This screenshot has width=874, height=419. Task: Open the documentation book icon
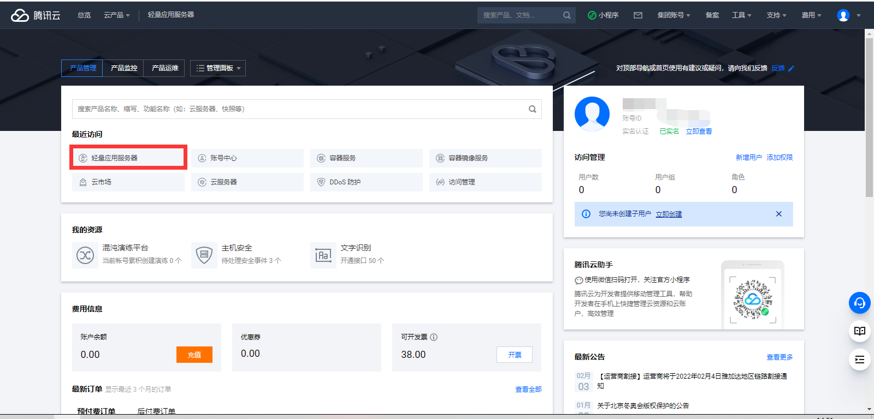pos(860,331)
